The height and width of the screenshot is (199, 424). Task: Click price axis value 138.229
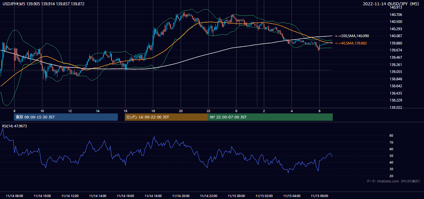point(396,100)
